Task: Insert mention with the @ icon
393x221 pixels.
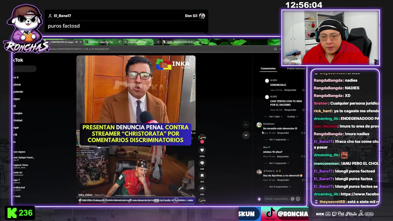Action: (x=292, y=199)
